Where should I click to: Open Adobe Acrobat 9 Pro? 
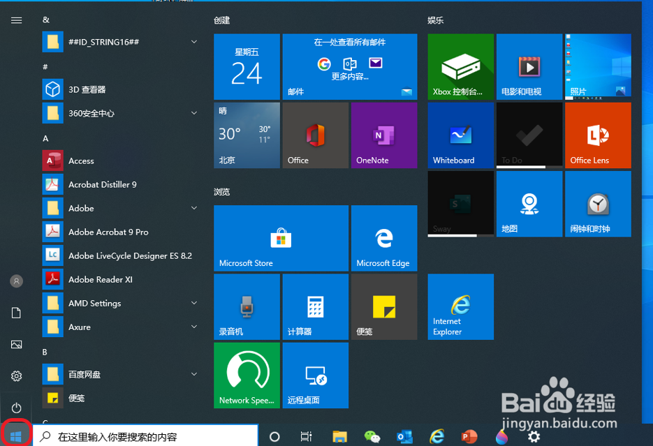coord(121,232)
